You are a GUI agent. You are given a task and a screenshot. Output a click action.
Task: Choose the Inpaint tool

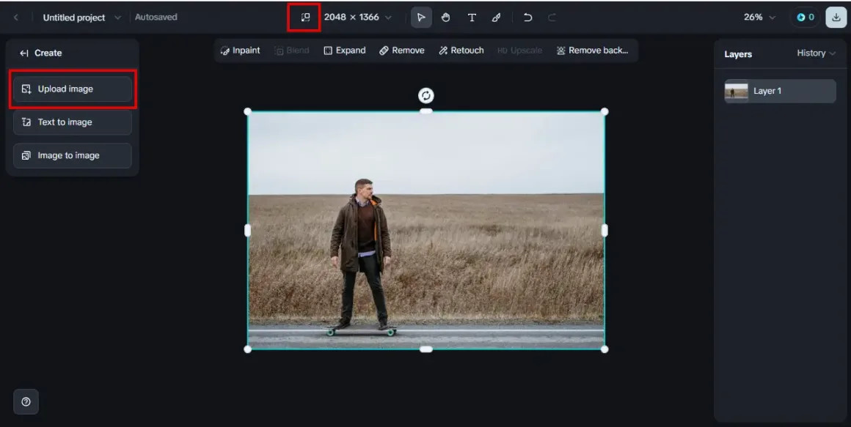click(x=241, y=51)
